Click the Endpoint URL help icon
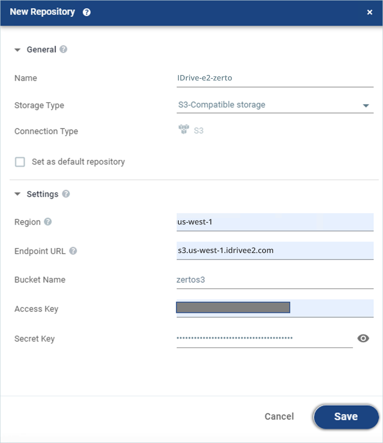Screen dimensions: 383x443 [73, 251]
